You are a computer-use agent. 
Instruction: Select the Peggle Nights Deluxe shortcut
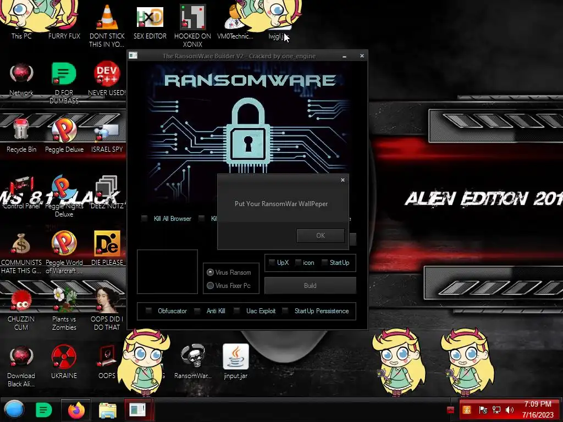click(64, 196)
